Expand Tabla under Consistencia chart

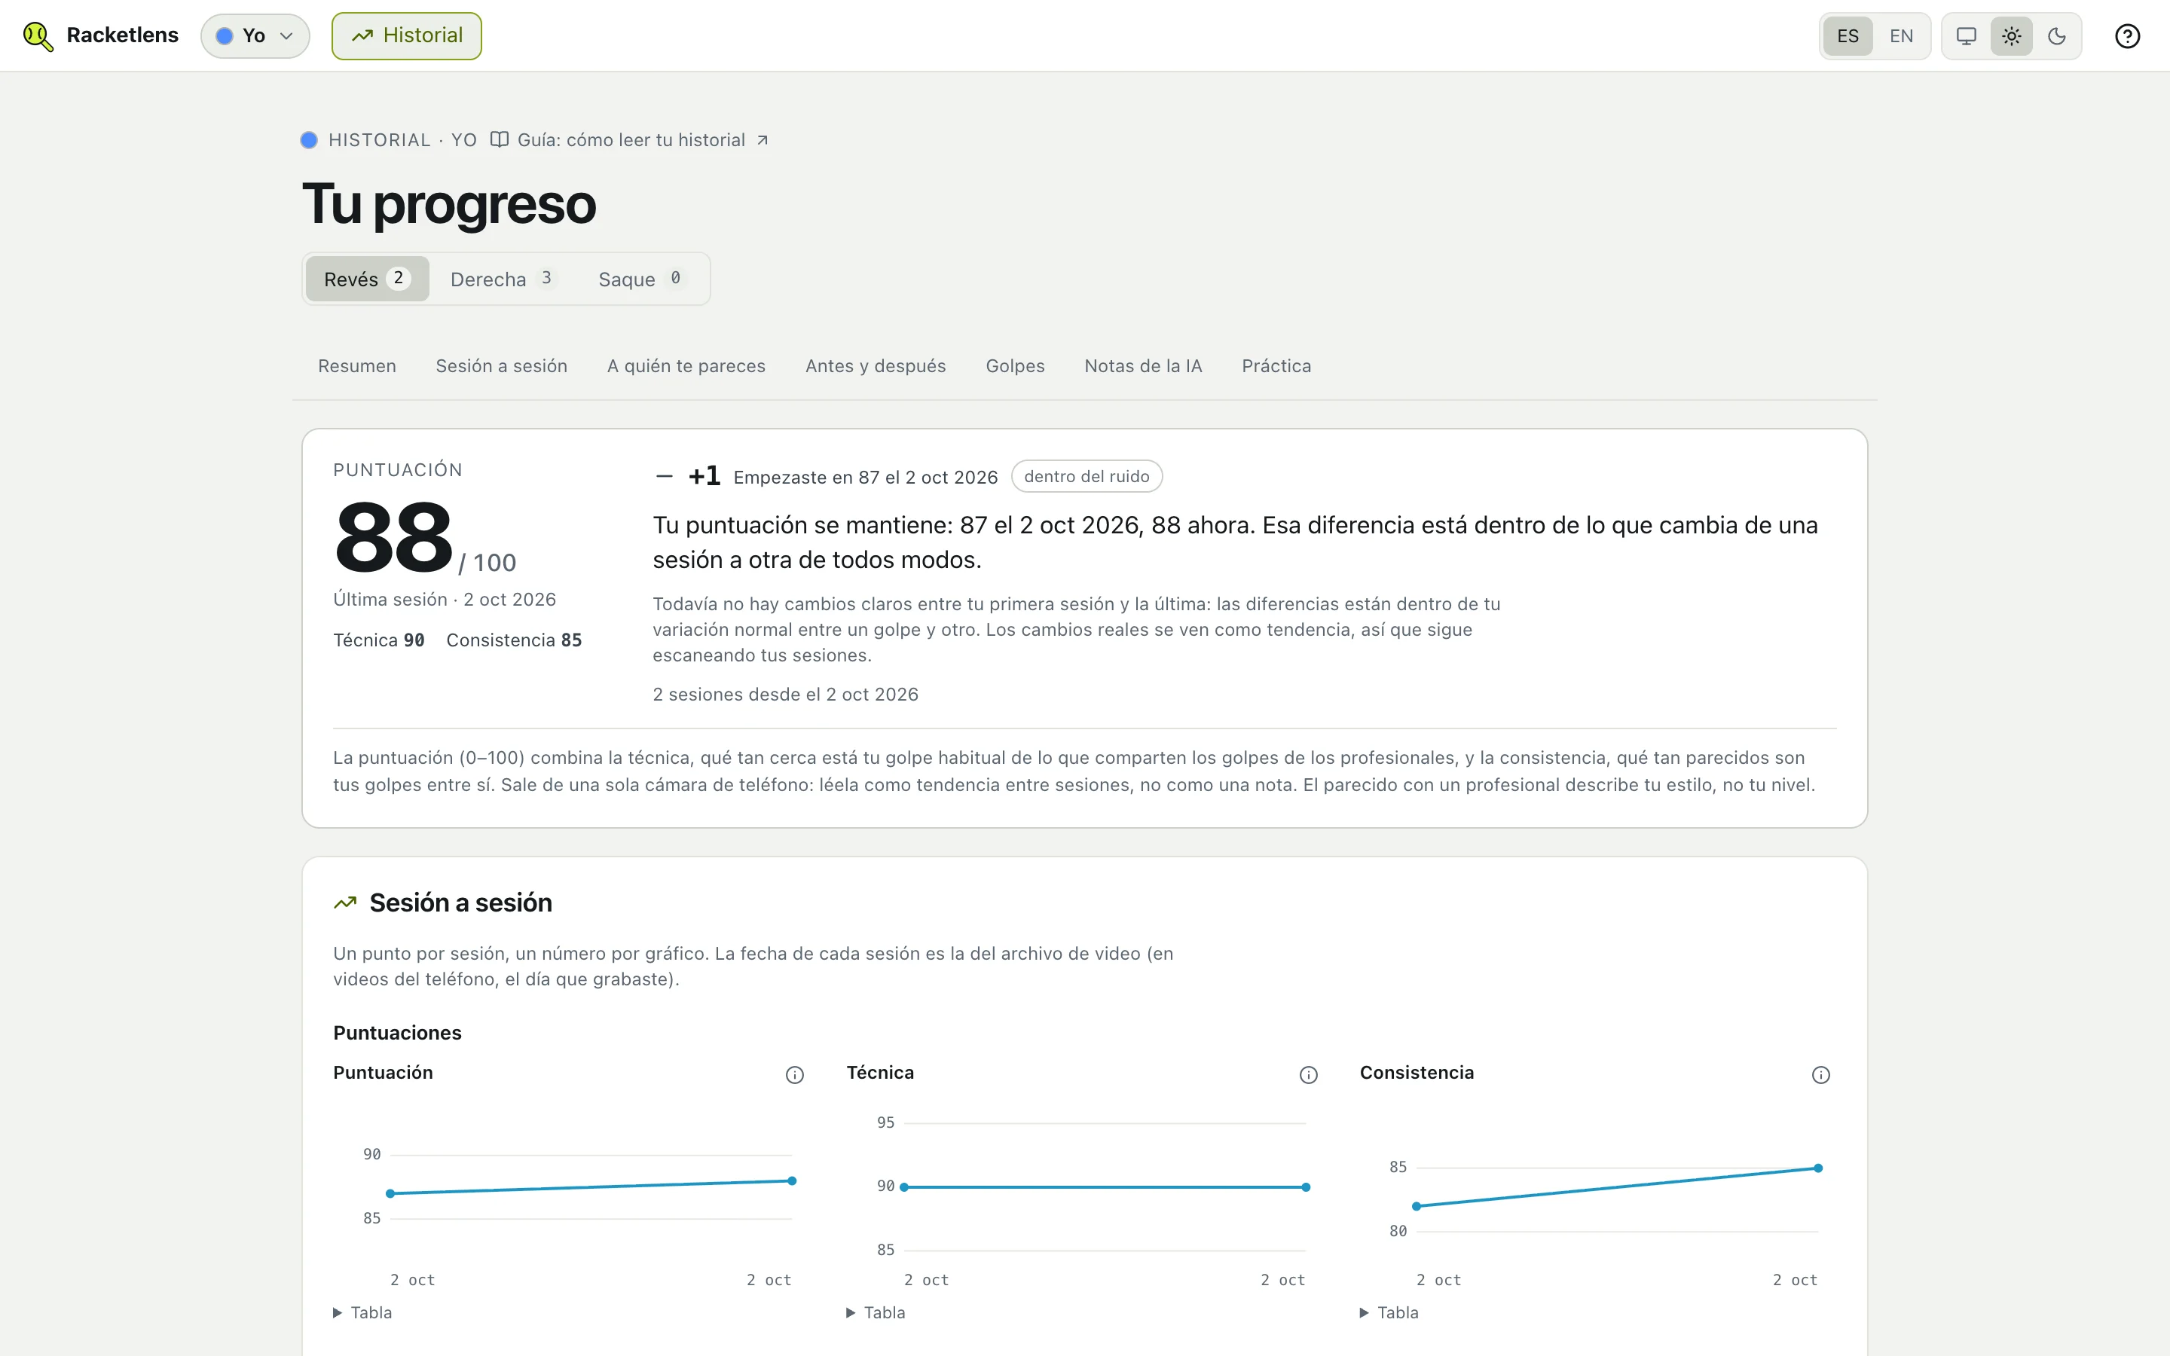tap(1389, 1312)
